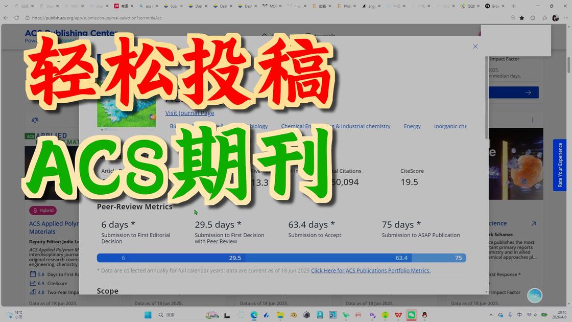Open the Windows Start menu

tap(148, 315)
